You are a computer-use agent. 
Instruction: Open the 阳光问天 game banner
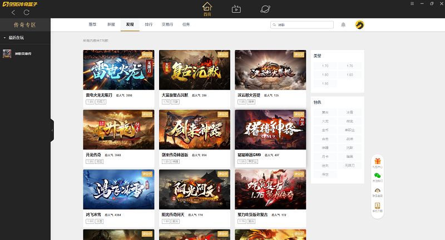[x=194, y=189]
